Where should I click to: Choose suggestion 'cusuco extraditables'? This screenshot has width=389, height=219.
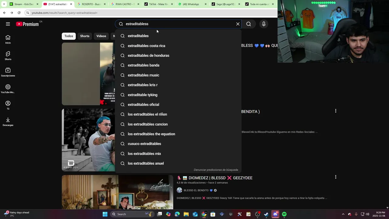click(x=178, y=144)
